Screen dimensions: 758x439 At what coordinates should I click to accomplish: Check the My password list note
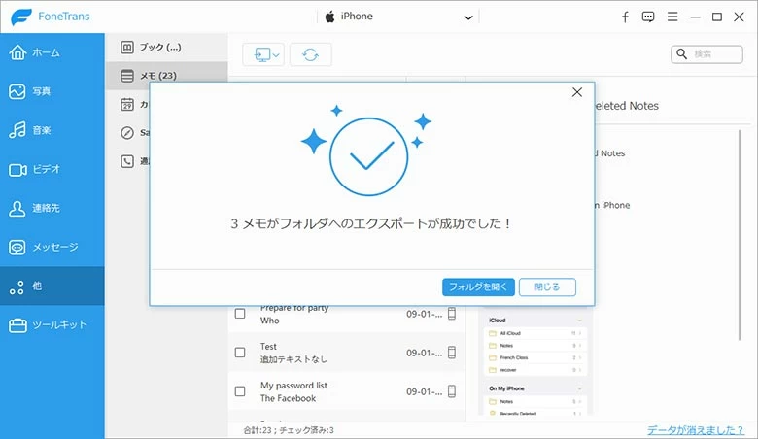click(x=240, y=391)
